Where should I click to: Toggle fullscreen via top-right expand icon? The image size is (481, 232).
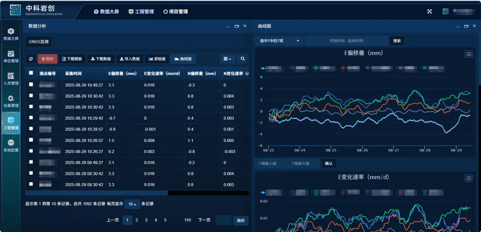pos(429,12)
